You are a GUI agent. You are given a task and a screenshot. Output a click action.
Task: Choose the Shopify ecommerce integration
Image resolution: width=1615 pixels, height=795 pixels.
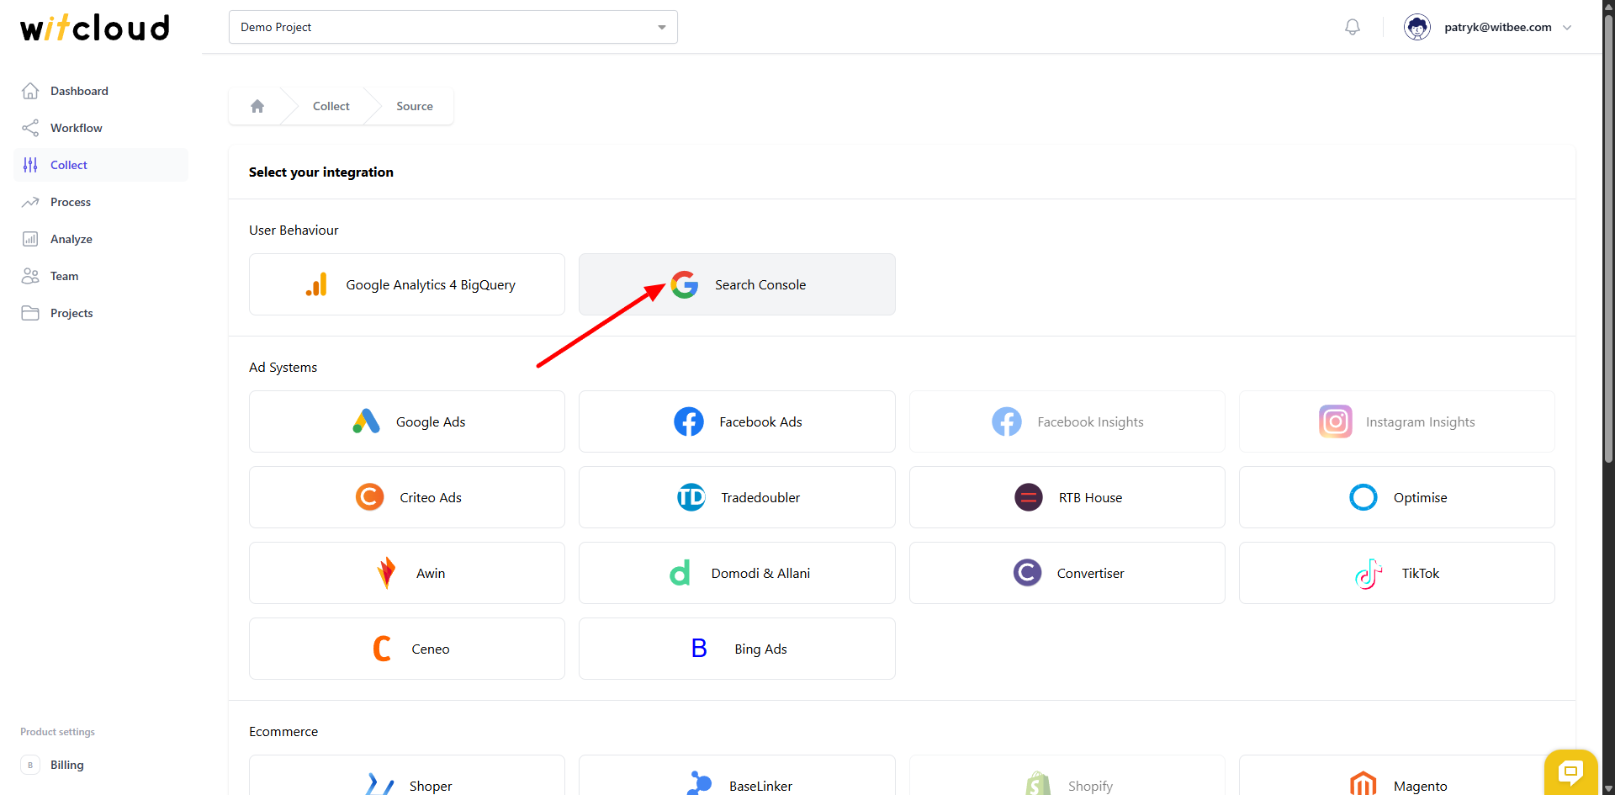pos(1067,776)
